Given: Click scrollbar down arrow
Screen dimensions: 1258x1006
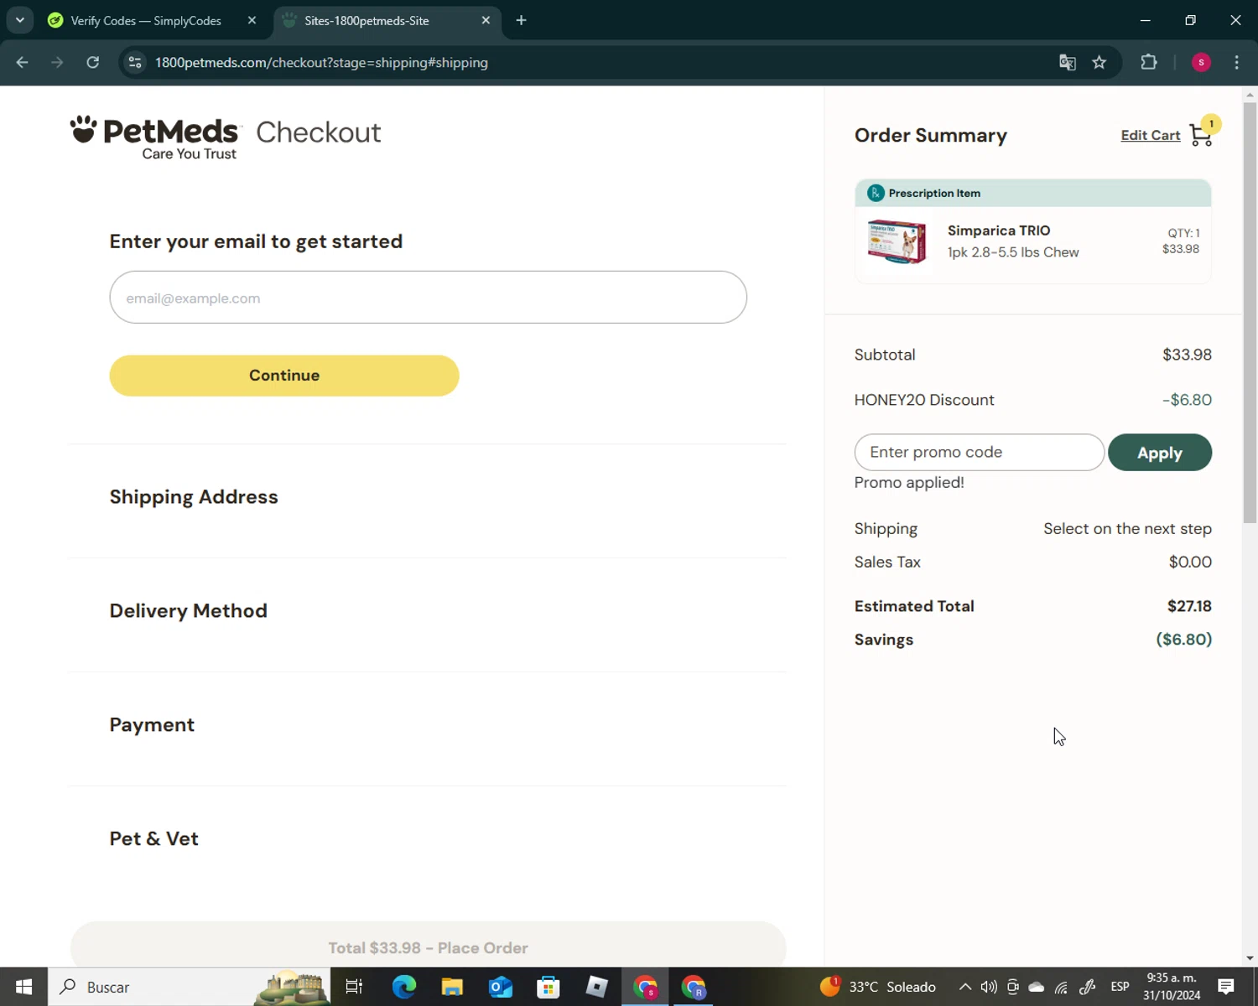Looking at the screenshot, I should click(x=1250, y=957).
